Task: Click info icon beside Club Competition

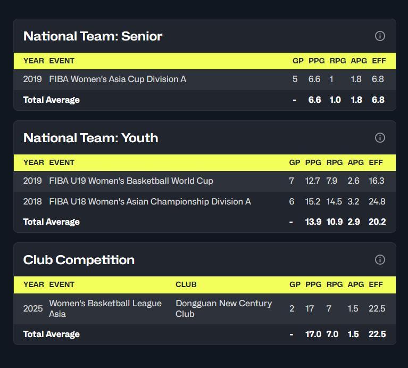Action: click(x=380, y=260)
